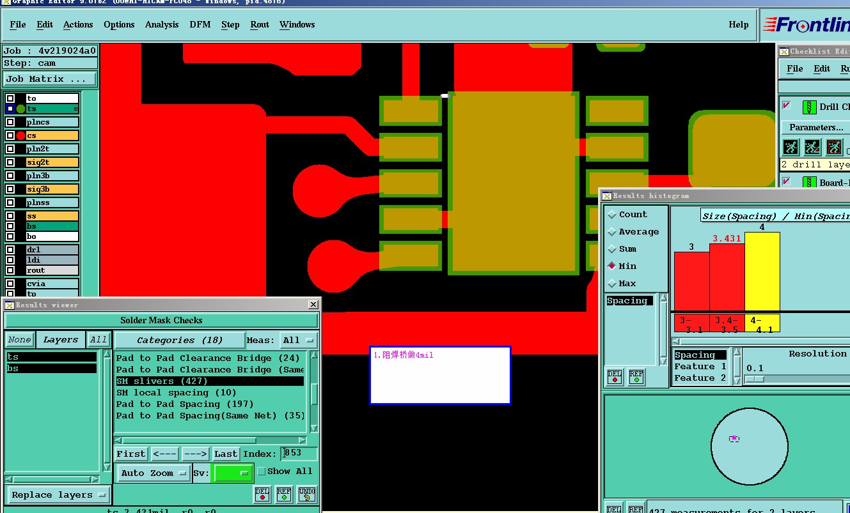Select Feature 1 in histogram list
The height and width of the screenshot is (513, 850).
(700, 367)
